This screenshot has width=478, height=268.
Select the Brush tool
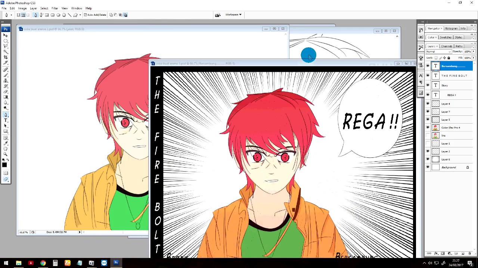[x=5, y=75]
